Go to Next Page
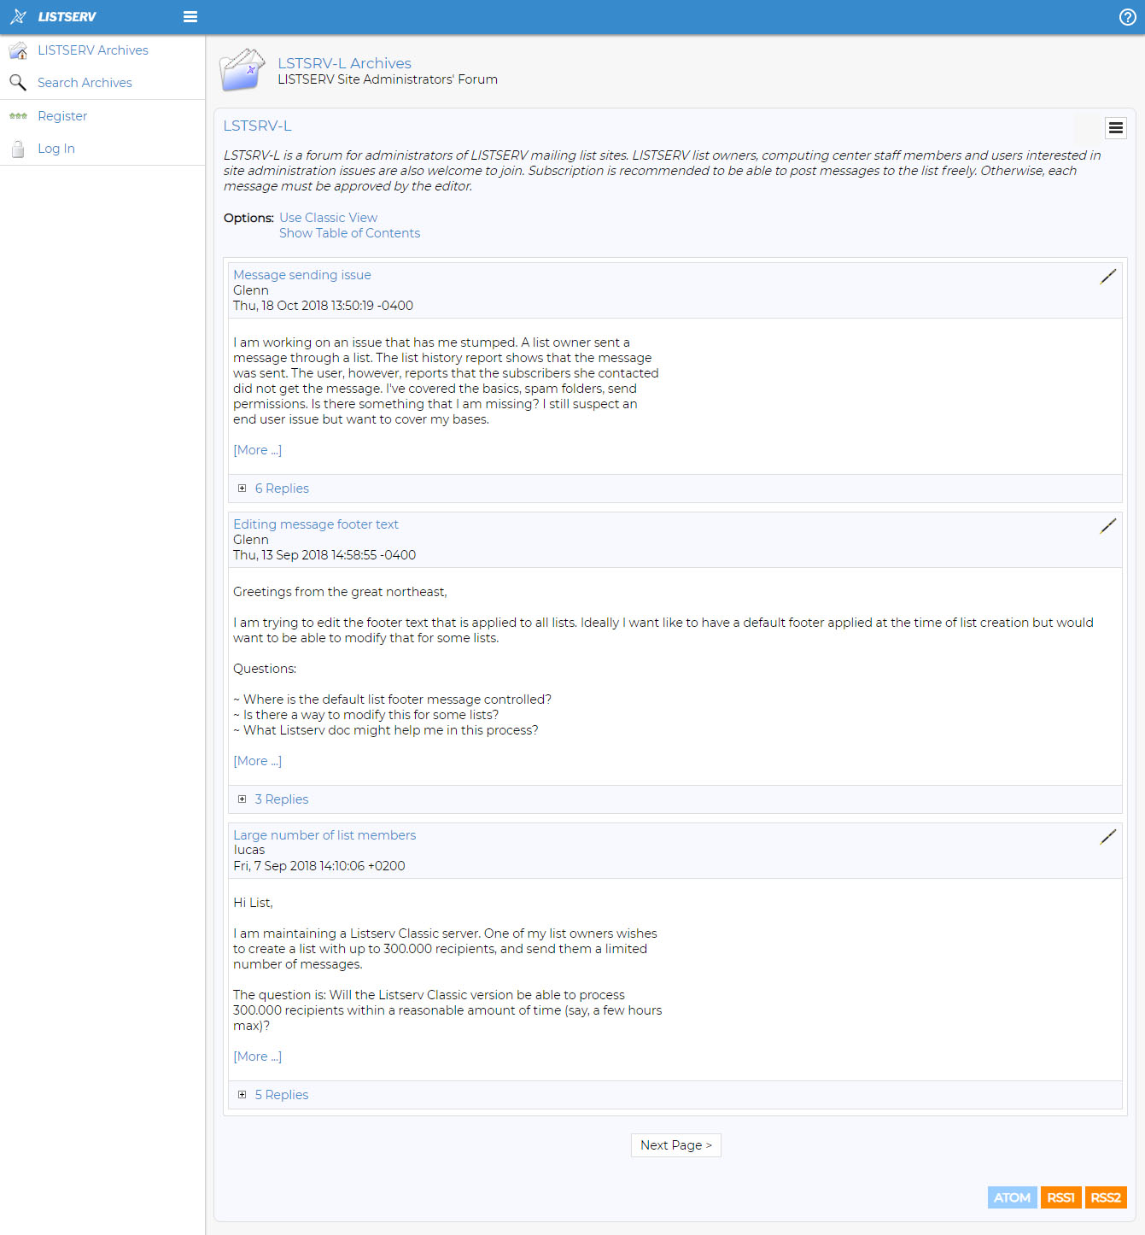1145x1235 pixels. (x=676, y=1145)
